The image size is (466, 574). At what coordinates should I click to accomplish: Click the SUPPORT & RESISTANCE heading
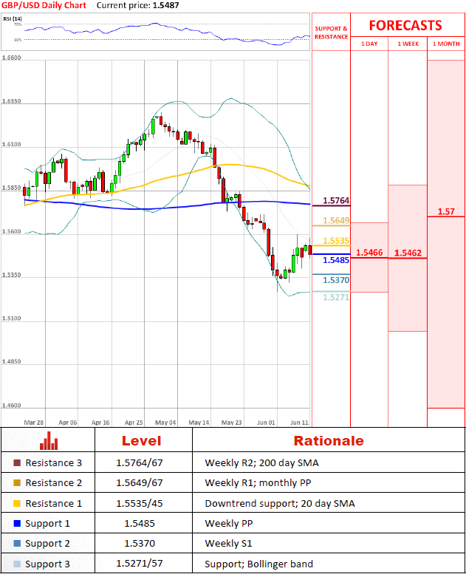click(332, 33)
